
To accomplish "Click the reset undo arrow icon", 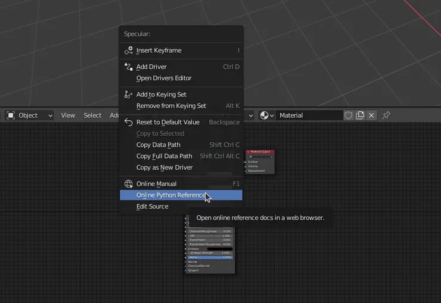I will coord(129,122).
